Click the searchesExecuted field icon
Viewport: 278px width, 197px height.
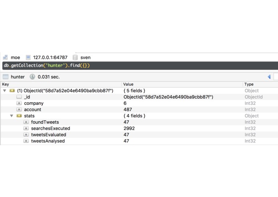pos(26,128)
